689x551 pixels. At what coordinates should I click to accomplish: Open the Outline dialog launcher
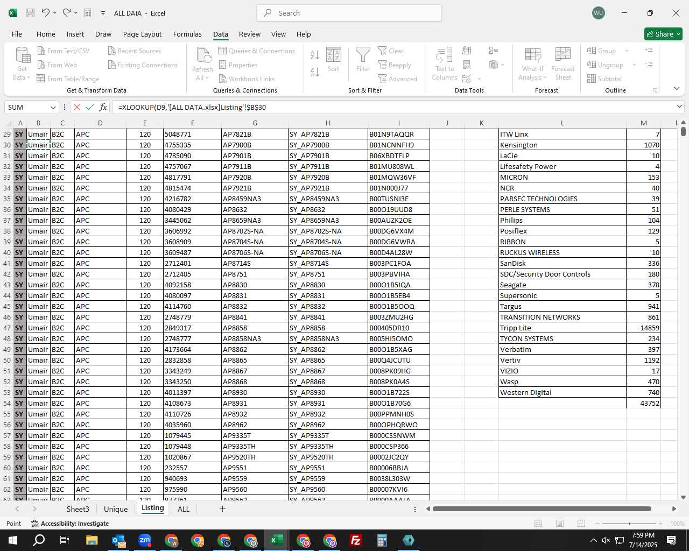click(x=655, y=90)
